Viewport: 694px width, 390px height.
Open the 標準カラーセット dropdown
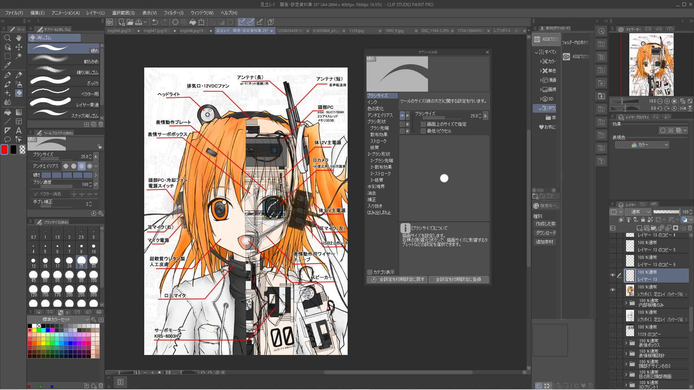(59, 320)
